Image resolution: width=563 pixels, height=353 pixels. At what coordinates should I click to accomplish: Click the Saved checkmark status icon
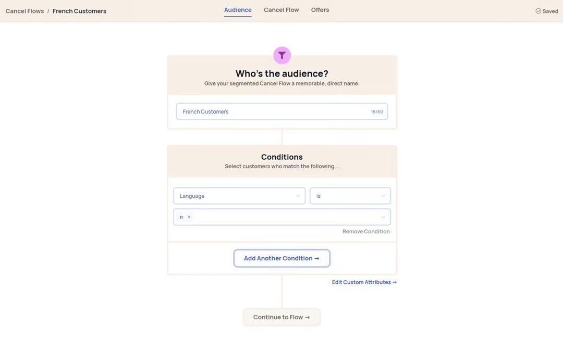click(x=538, y=11)
